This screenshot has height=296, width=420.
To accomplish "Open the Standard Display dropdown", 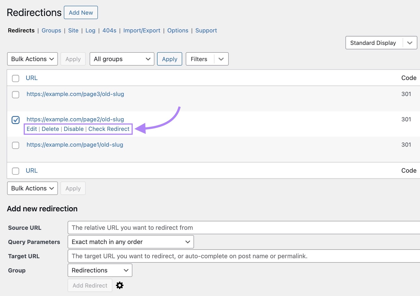I will pos(381,43).
